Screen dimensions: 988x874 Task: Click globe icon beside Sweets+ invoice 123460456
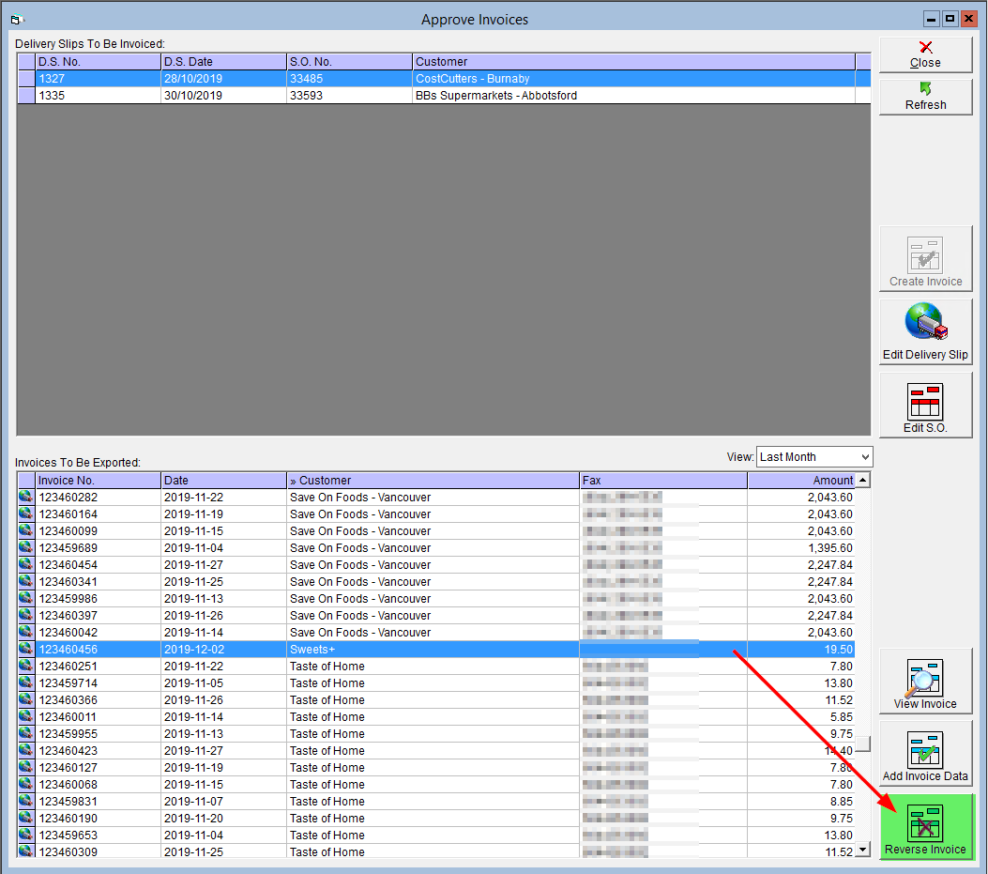[26, 649]
